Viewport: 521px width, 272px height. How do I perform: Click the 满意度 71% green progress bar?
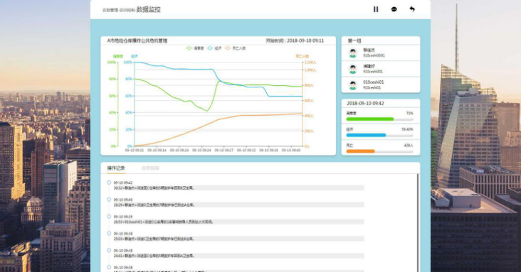point(379,119)
